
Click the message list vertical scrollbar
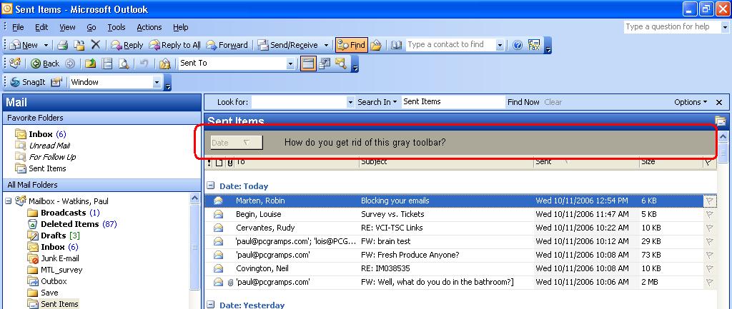(x=724, y=214)
